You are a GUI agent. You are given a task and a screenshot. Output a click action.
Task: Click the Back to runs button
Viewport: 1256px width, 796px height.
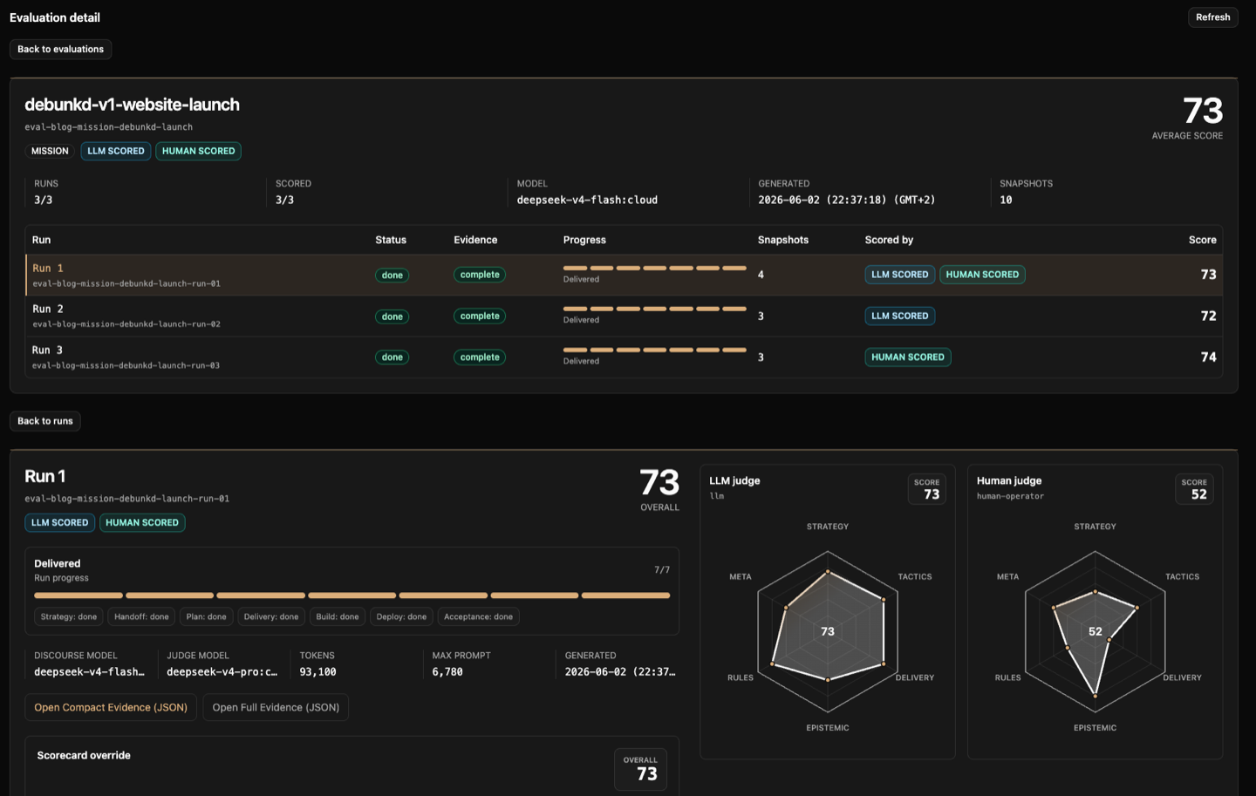[x=45, y=421]
